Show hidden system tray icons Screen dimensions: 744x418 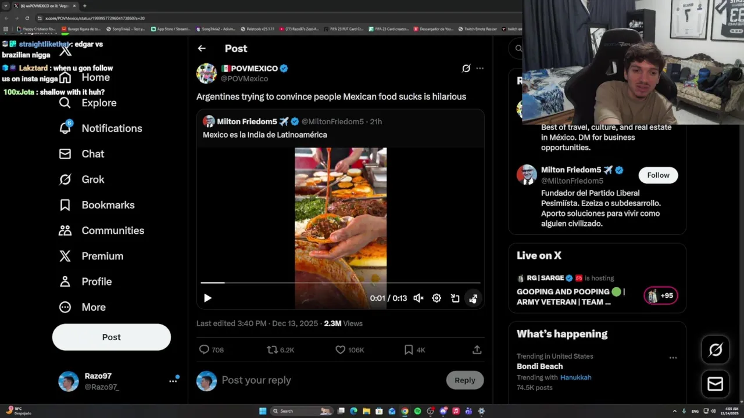coord(674,411)
